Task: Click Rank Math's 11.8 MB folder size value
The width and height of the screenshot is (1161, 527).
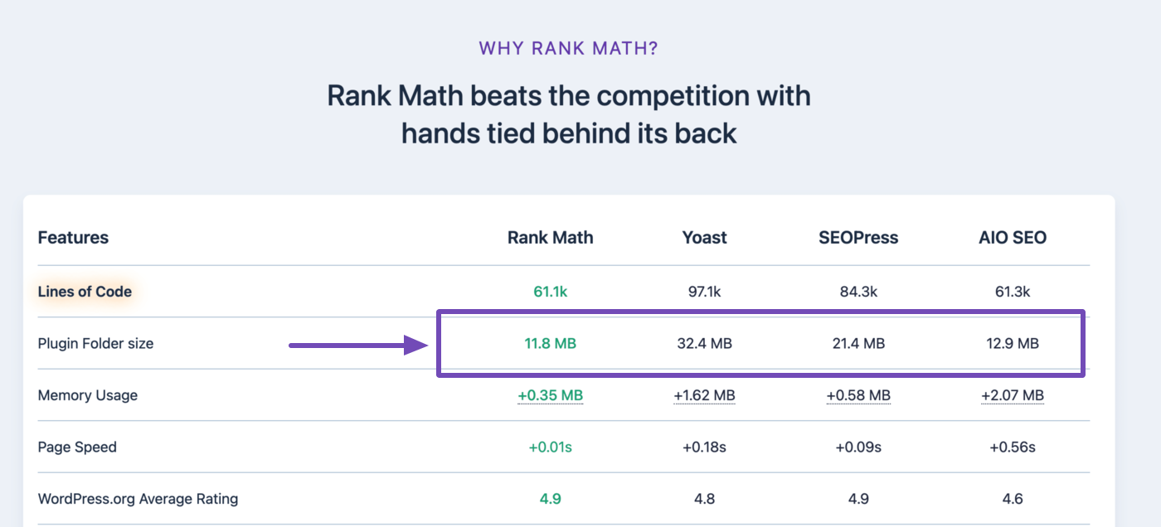Action: [550, 343]
